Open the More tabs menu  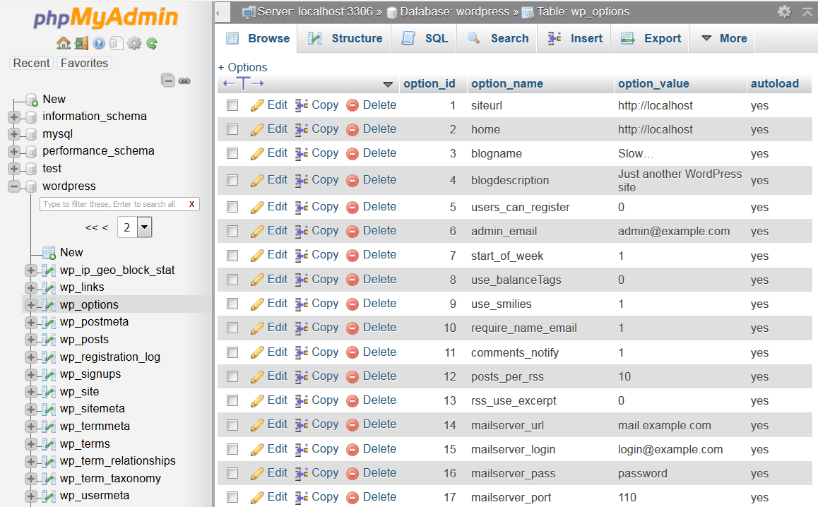723,39
